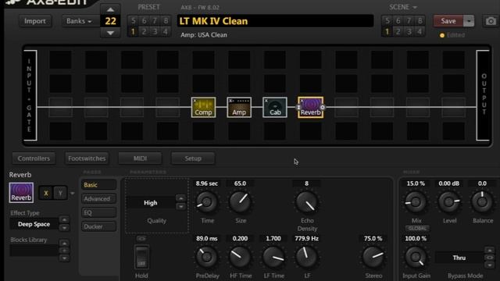Open the Controllers panel
500x281 pixels.
(34, 158)
